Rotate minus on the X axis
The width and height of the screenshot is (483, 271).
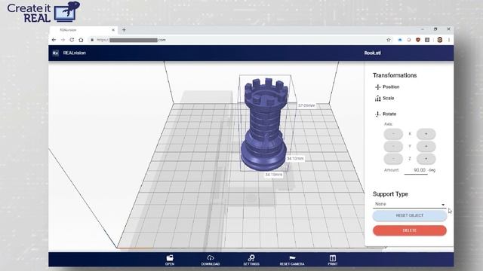pos(393,134)
